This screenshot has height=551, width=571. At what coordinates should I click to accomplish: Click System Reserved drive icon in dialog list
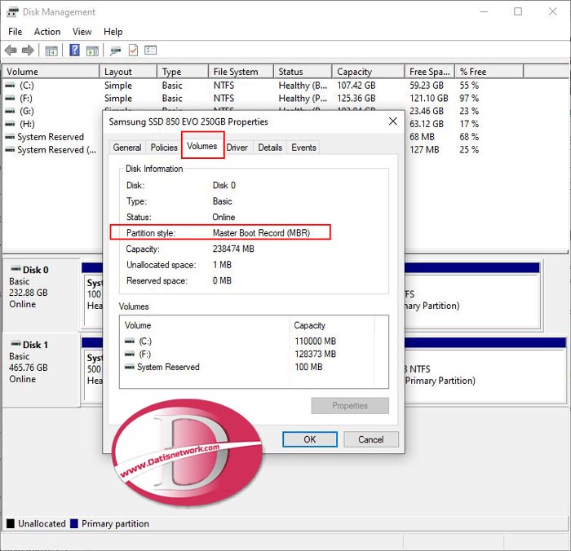(x=130, y=367)
